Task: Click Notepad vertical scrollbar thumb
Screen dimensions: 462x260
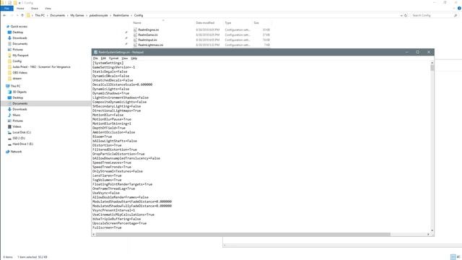Action: (x=432, y=68)
